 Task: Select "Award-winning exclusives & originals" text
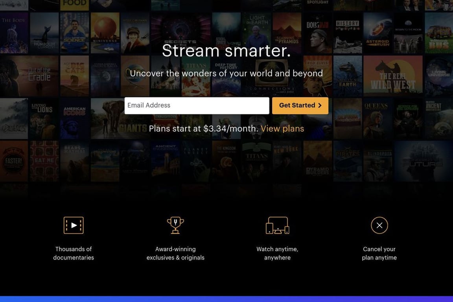[175, 253]
